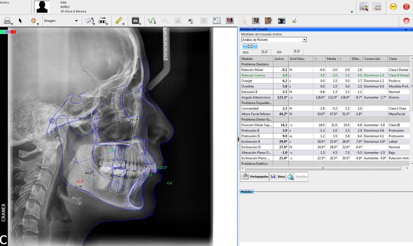Image resolution: width=413 pixels, height=246 pixels.
Task: Click the Disco save button
Action: tap(278, 177)
